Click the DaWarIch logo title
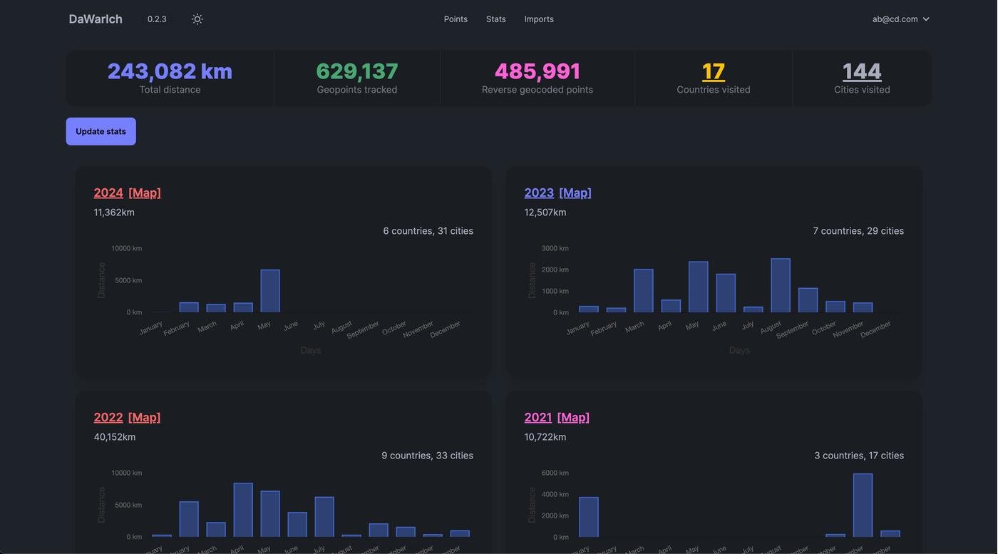The image size is (998, 554). coord(96,19)
